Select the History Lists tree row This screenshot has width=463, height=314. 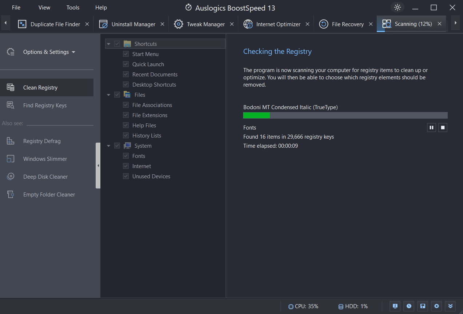[x=147, y=135]
